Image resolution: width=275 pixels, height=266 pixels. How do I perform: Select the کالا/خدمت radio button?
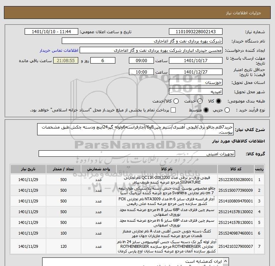176,101
